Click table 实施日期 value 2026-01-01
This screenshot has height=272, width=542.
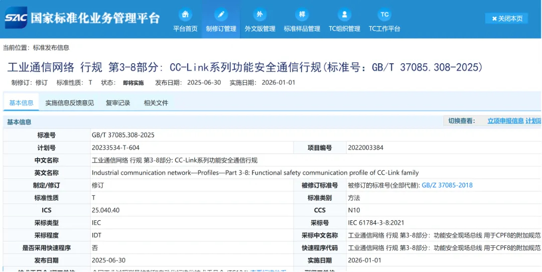click(x=365, y=260)
